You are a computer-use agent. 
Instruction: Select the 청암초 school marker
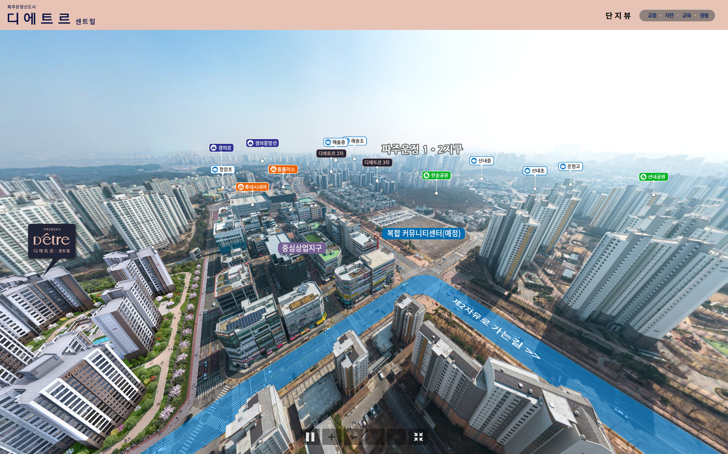[223, 169]
